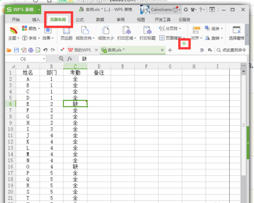
Task: Click the undo arrow icon
Action: pos(45,50)
